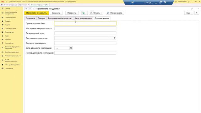The height and width of the screenshot is (113, 201).
Task: Click the Провести button
Action: click(x=72, y=13)
